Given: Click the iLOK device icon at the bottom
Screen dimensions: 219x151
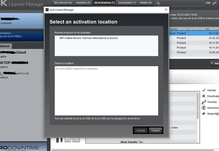Looking at the screenshot, I should (76, 140).
